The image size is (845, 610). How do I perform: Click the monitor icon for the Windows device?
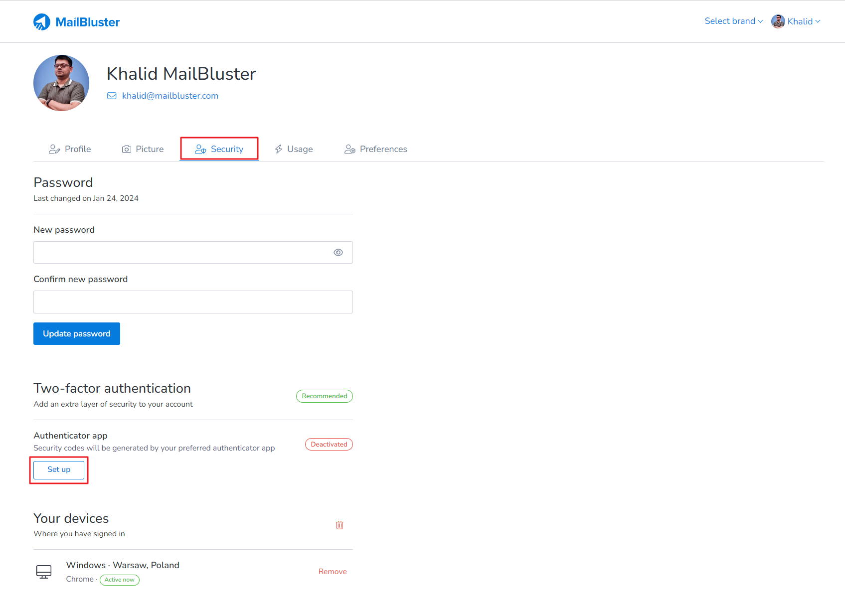44,572
